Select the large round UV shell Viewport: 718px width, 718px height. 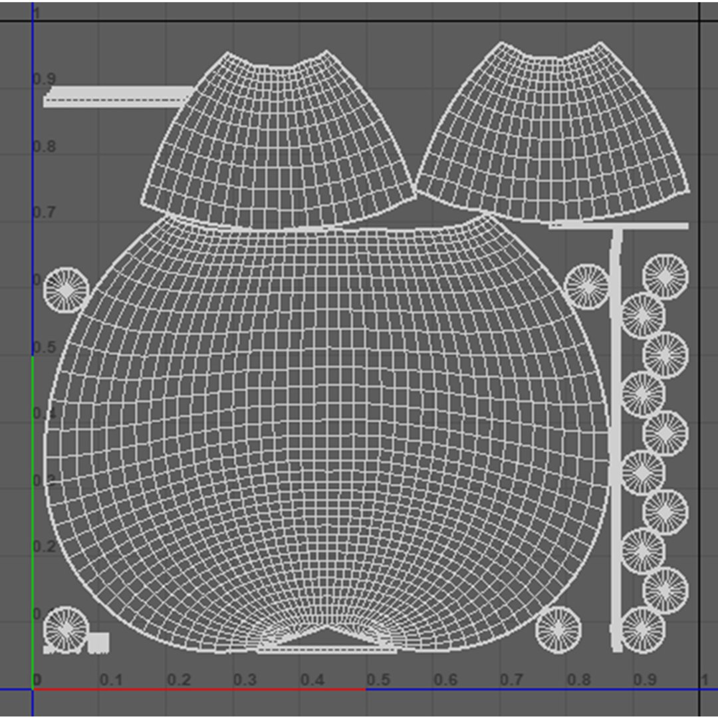coord(327,433)
